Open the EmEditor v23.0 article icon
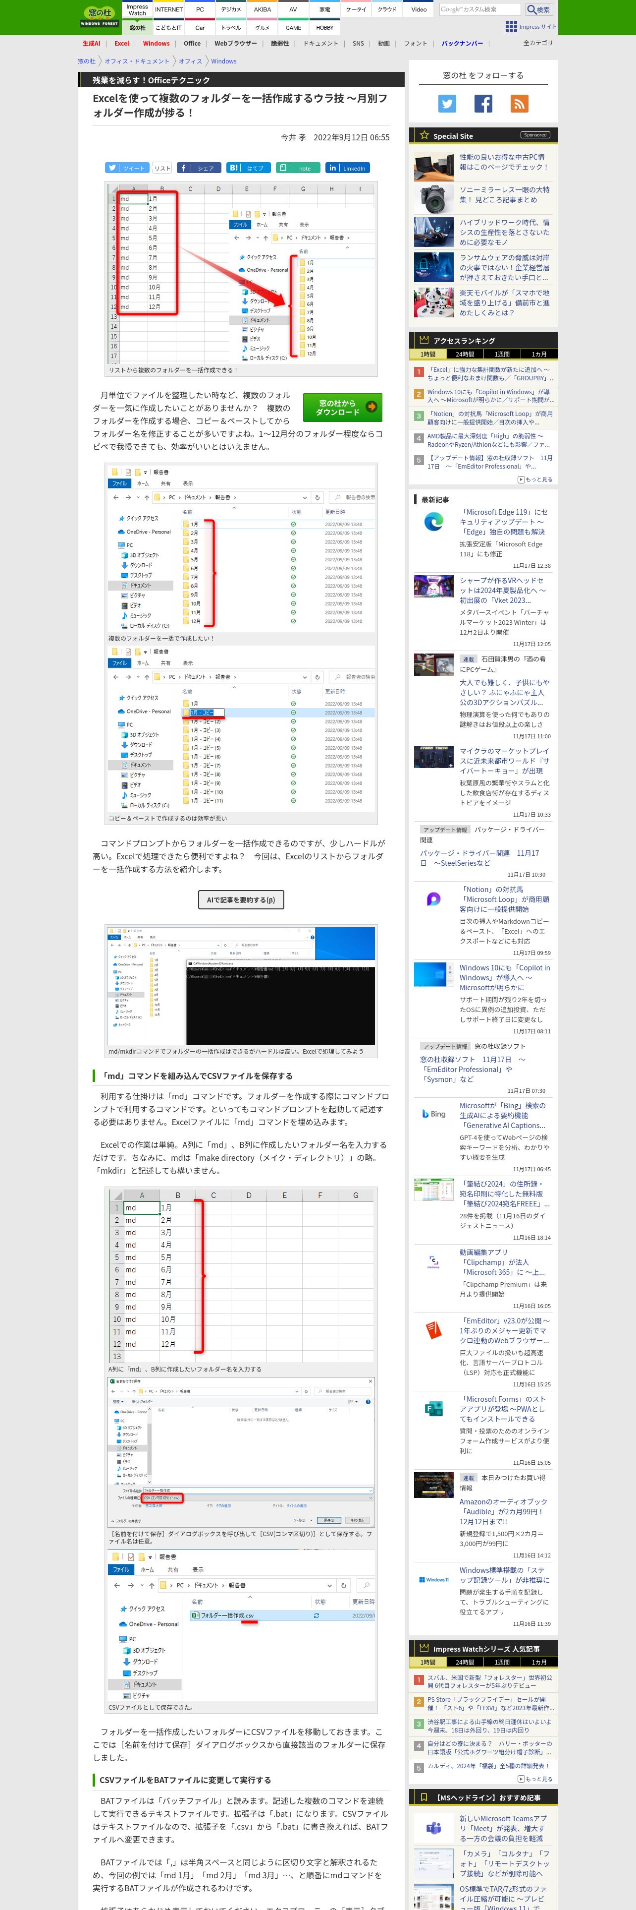636x1910 pixels. [x=434, y=1330]
